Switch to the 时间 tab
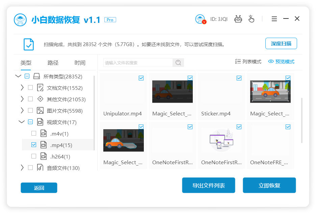This screenshot has width=316, height=214. click(80, 63)
